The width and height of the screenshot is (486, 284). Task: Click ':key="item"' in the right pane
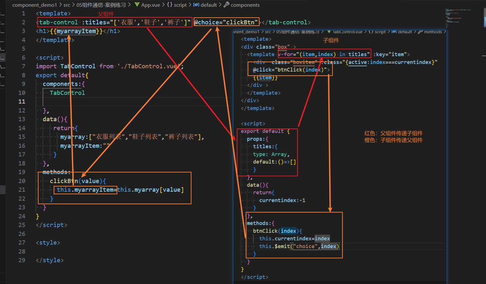(x=390, y=54)
